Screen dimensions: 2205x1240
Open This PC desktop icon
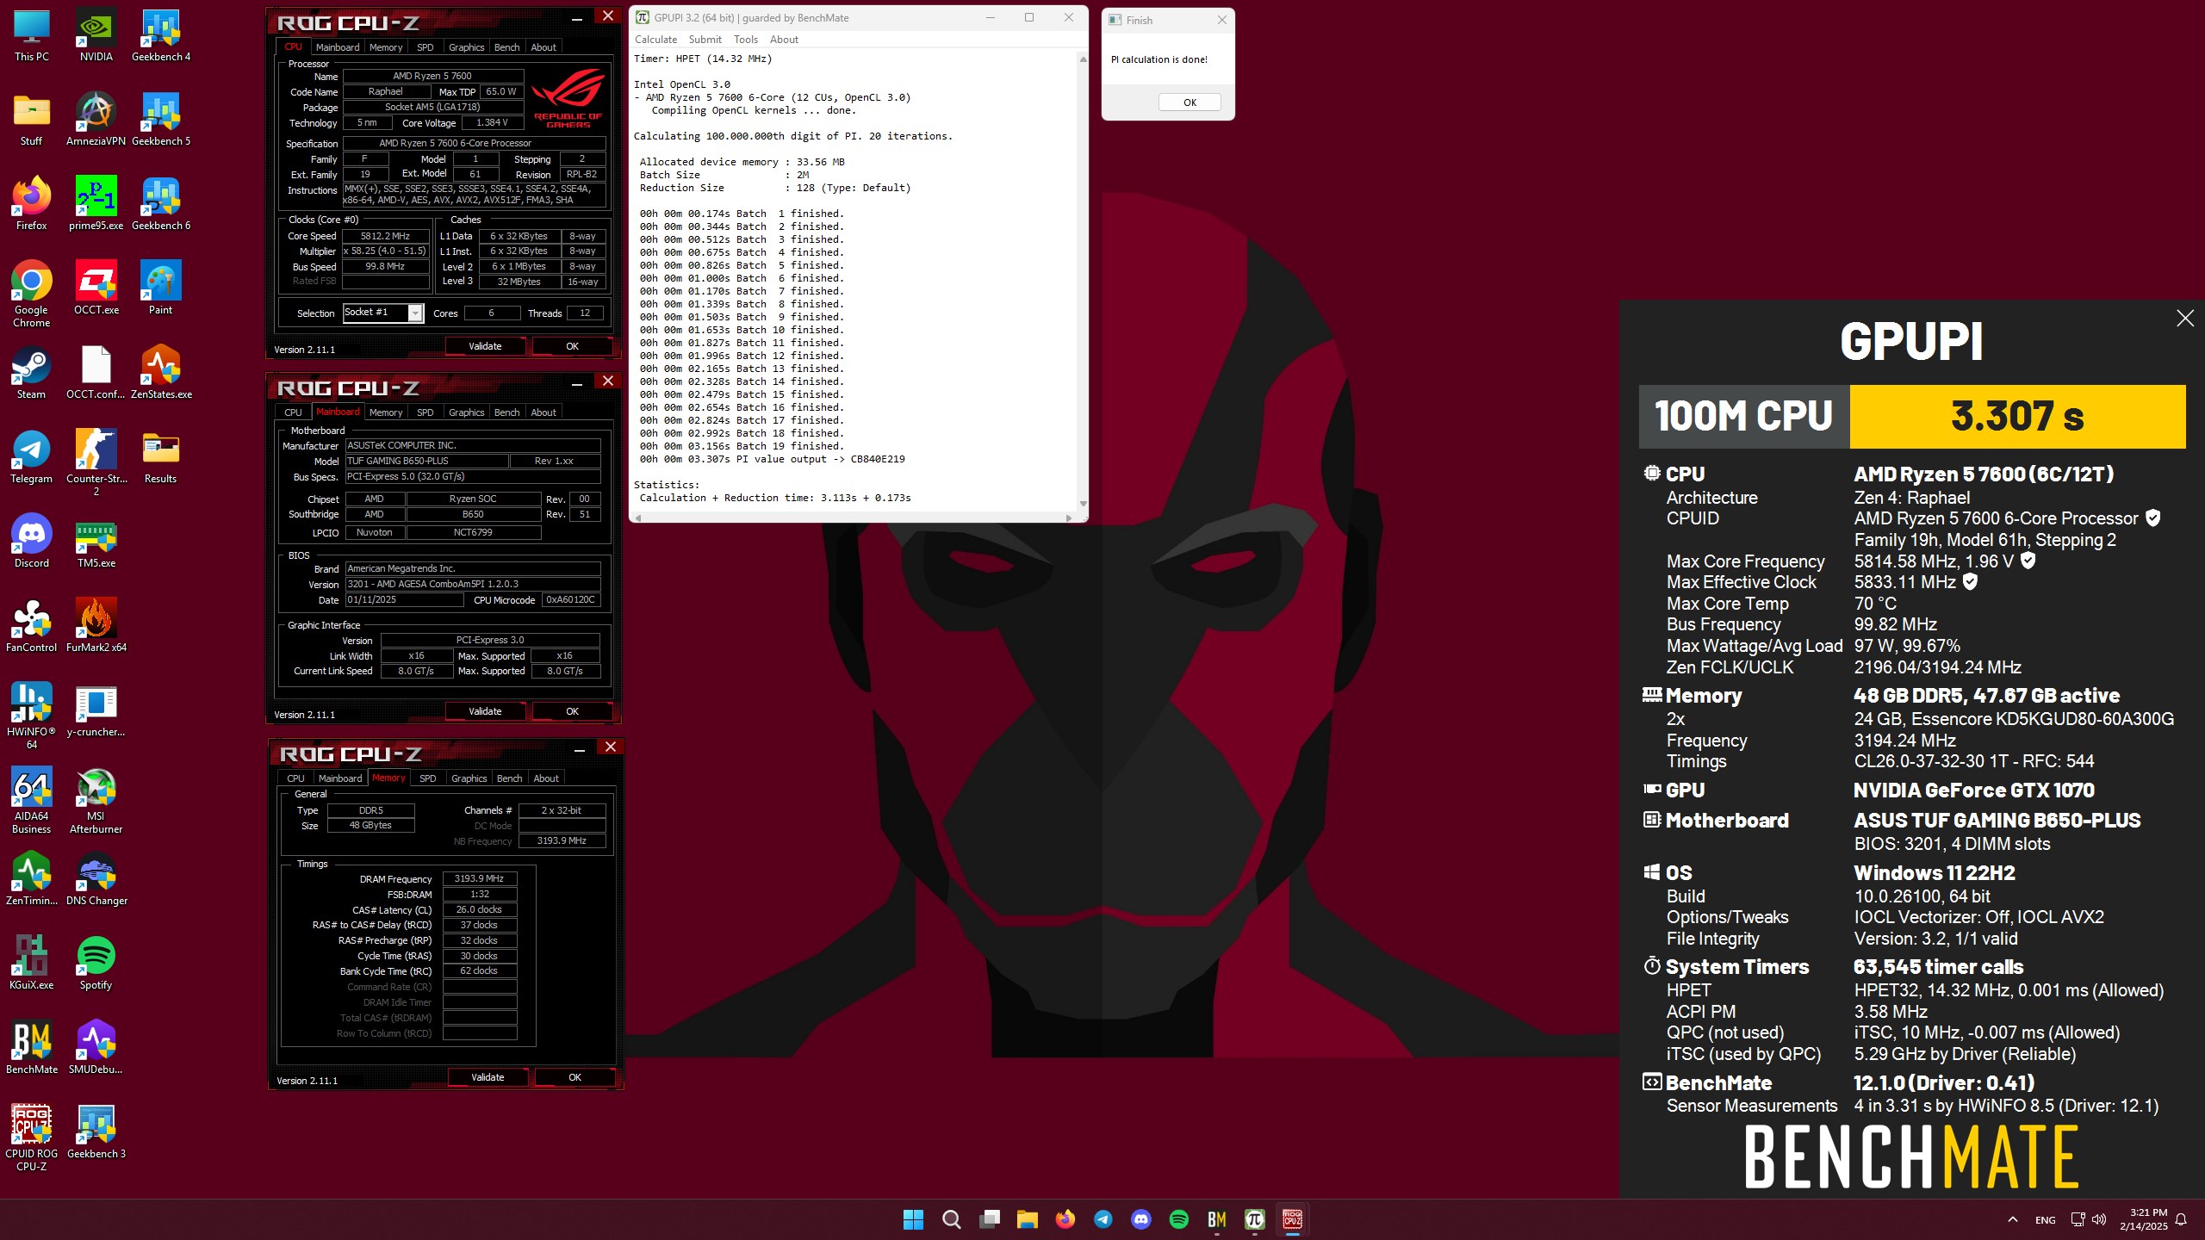32,35
